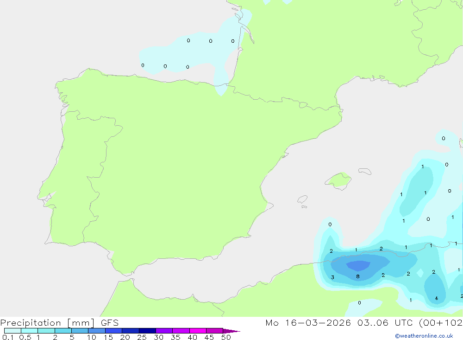Click the 0.5–1 mm legend color swatch

click(29, 331)
